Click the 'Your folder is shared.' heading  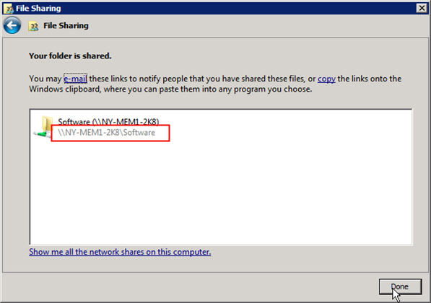(70, 56)
